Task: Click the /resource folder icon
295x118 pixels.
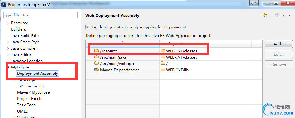Action: [96, 51]
